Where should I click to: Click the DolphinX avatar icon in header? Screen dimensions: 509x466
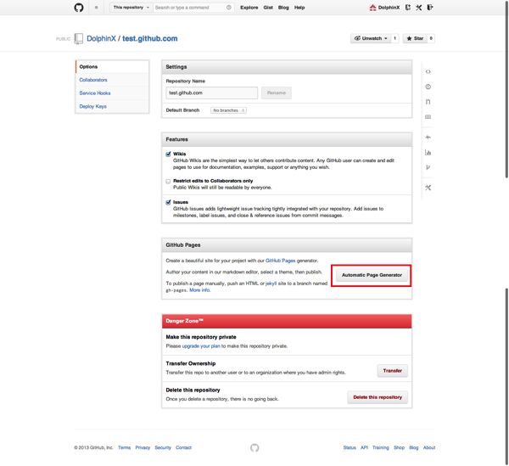372,8
